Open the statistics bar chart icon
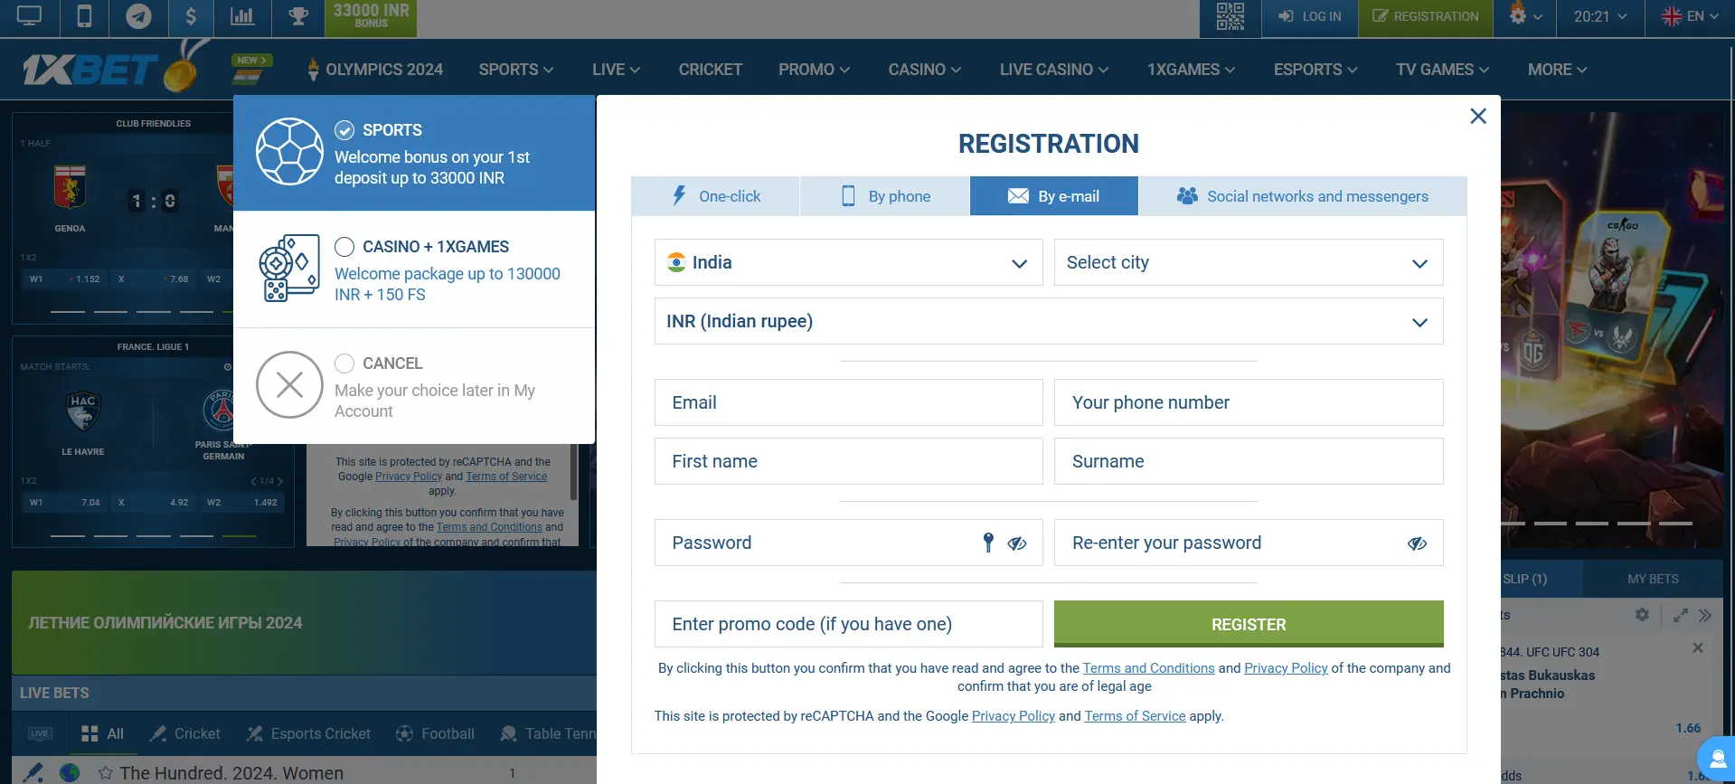 coord(242,17)
